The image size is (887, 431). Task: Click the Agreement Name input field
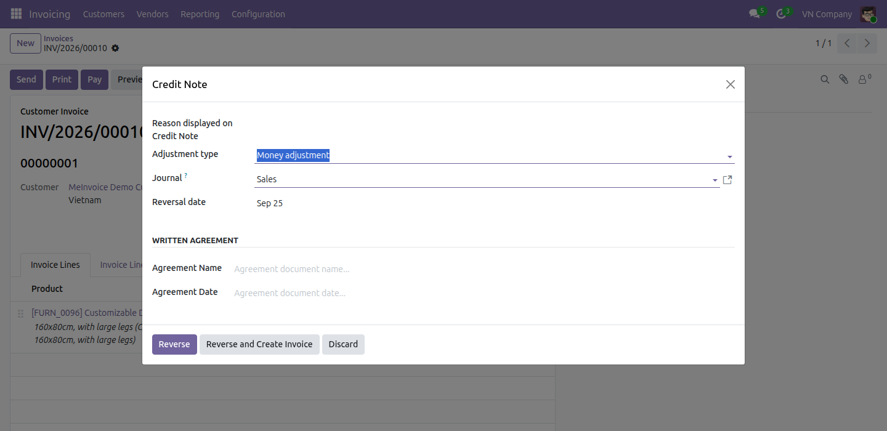[484, 269]
